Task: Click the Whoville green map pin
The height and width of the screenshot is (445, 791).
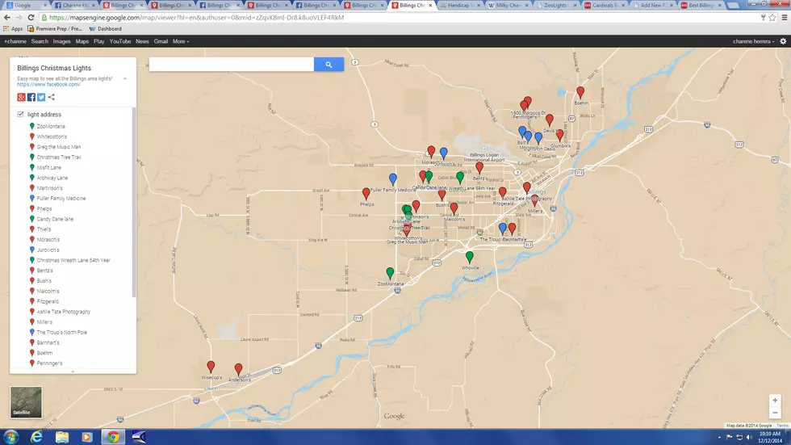Action: pos(469,257)
